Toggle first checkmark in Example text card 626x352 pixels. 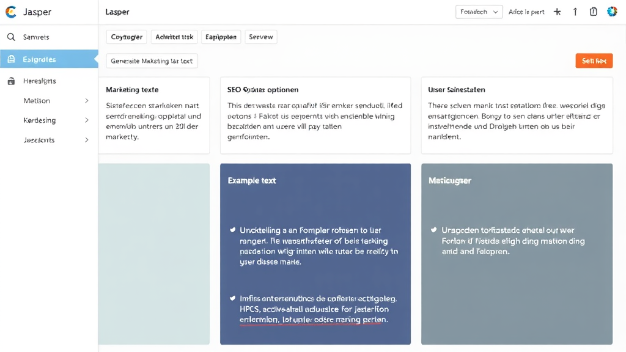(232, 230)
